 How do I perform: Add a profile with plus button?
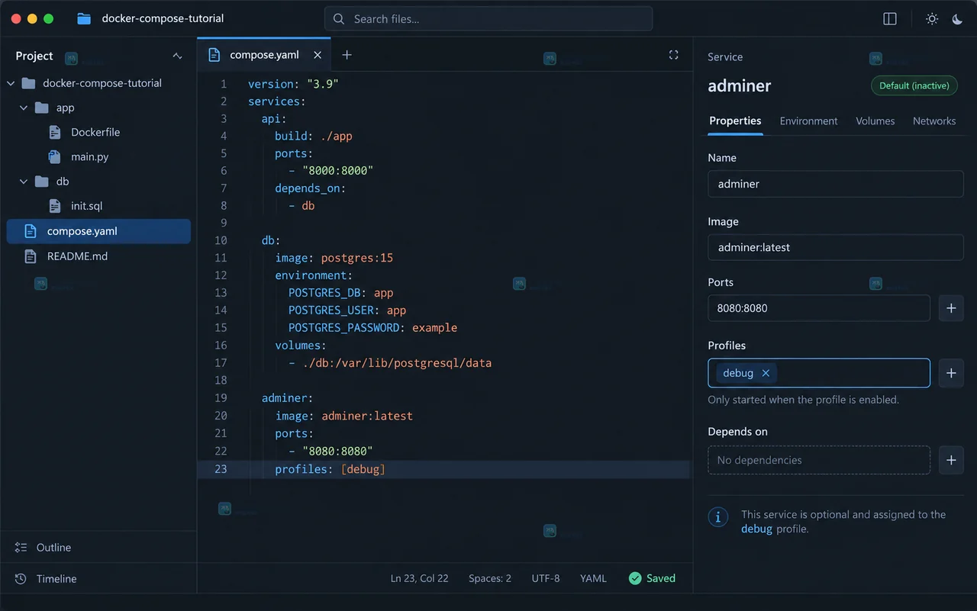point(951,373)
